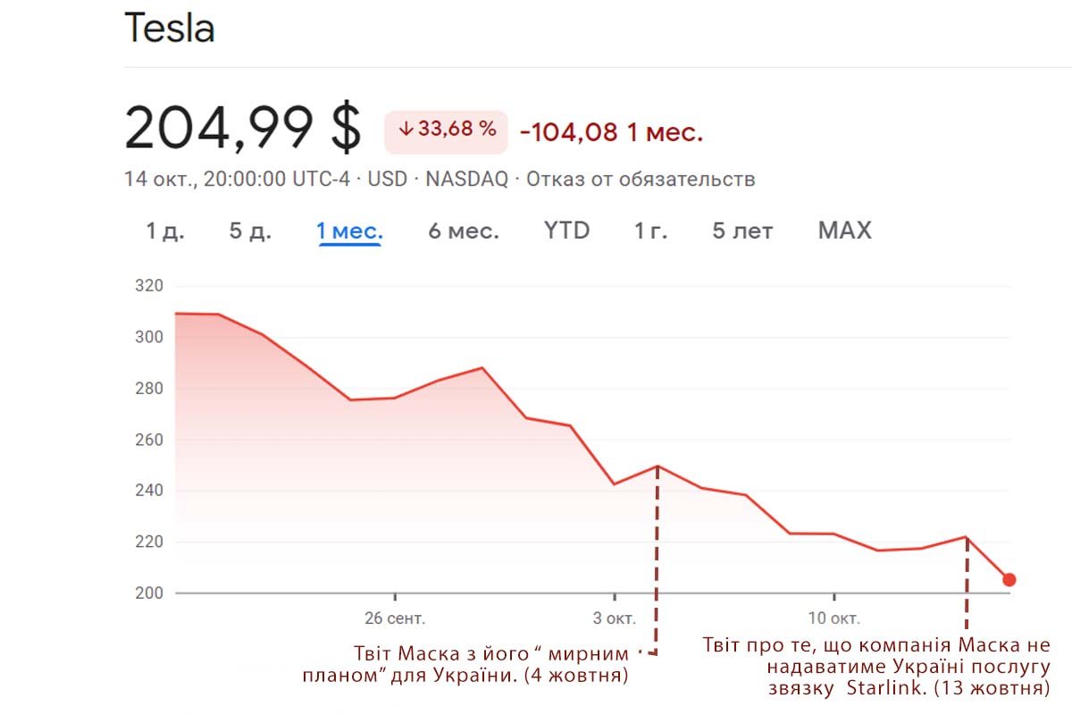Click the dashed marker line for 4 жовтня
The height and width of the screenshot is (715, 1072).
coord(657,554)
